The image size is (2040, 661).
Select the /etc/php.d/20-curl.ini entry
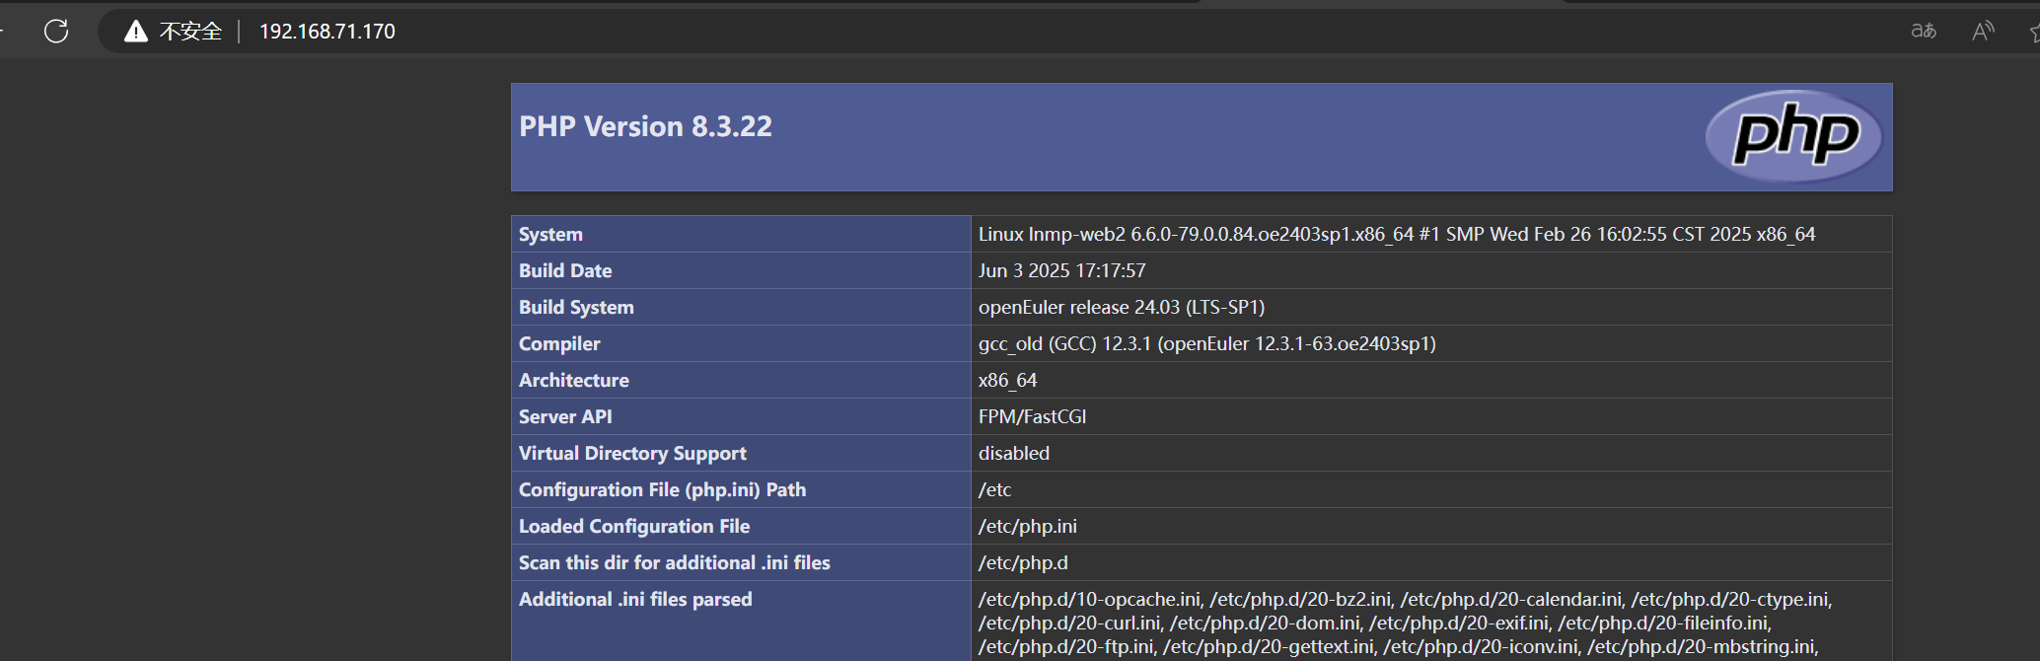pyautogui.click(x=1070, y=623)
